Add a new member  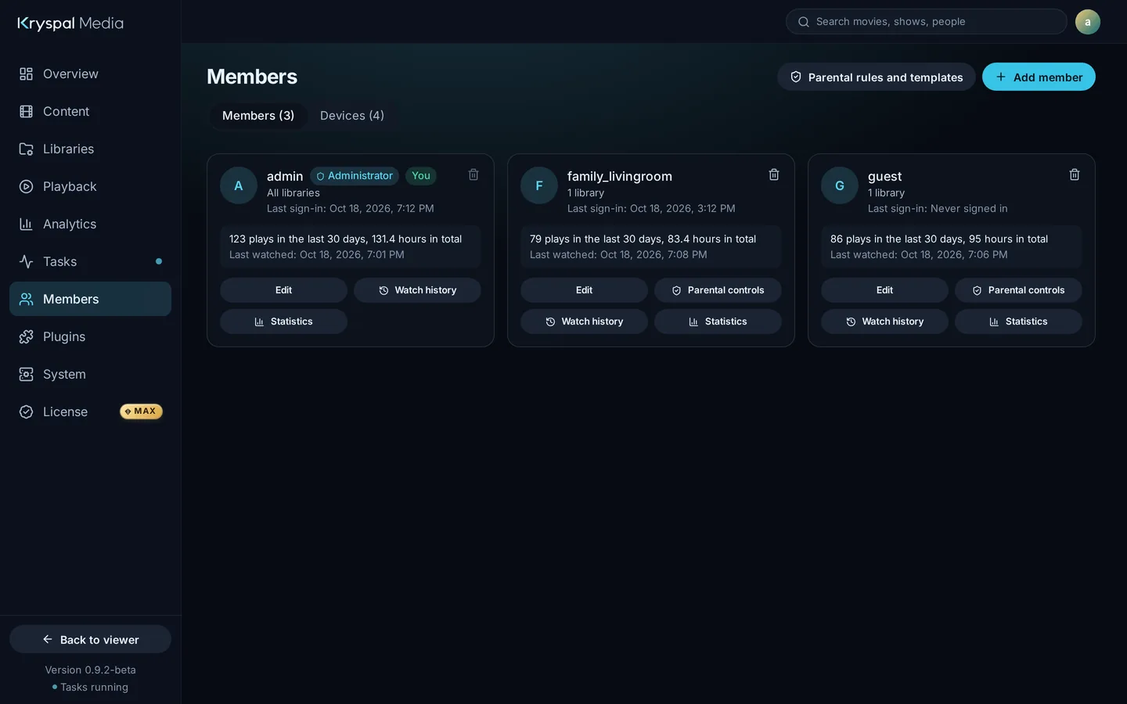click(1039, 77)
